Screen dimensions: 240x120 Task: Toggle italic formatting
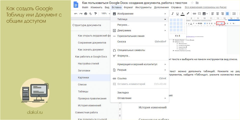[x=173, y=14]
